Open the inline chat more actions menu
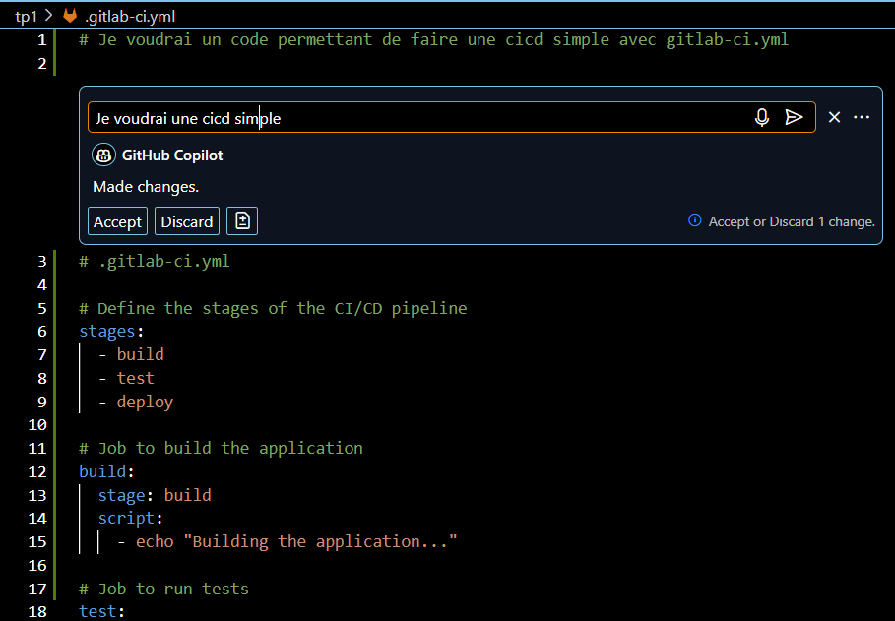This screenshot has width=895, height=621. tap(862, 117)
